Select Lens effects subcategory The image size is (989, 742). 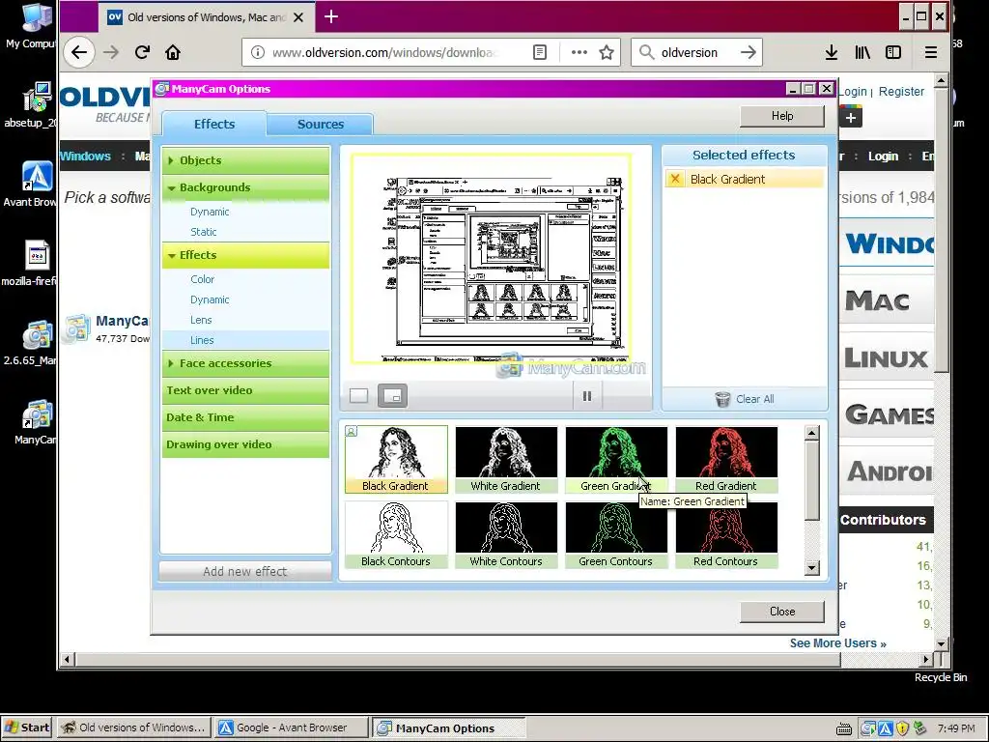[201, 320]
